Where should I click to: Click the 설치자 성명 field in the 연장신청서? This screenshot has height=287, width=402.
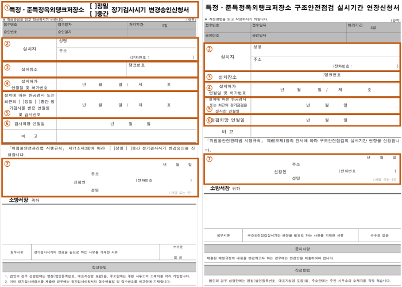[x=325, y=50]
